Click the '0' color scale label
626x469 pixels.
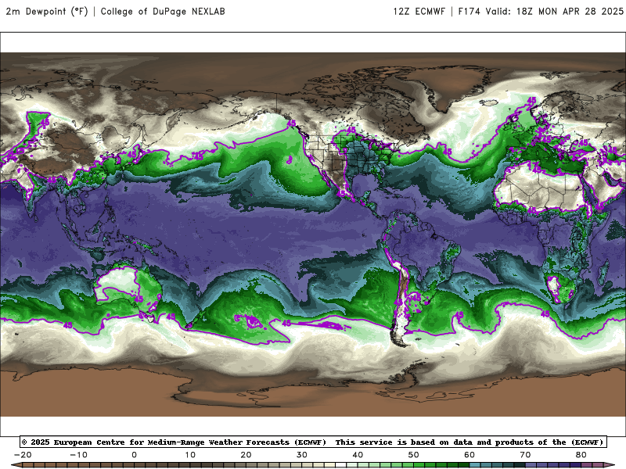click(x=134, y=455)
